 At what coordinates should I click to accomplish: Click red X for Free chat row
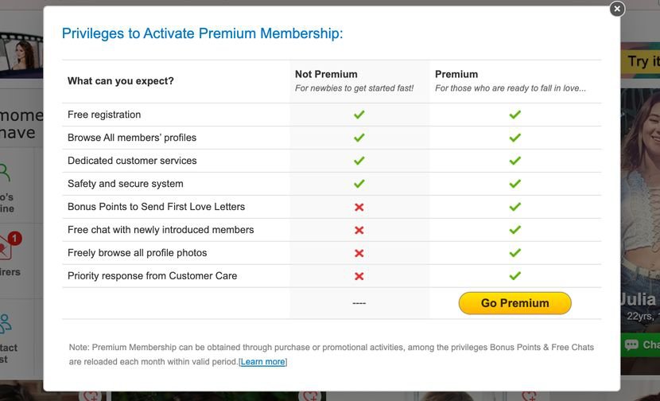[359, 230]
